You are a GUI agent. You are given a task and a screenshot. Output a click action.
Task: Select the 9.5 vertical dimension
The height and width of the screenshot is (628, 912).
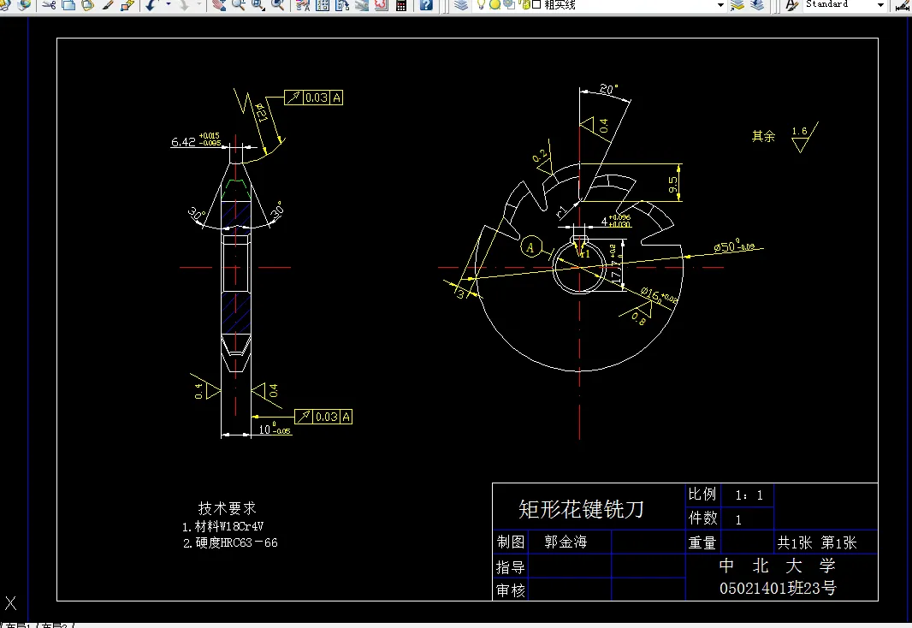(673, 185)
